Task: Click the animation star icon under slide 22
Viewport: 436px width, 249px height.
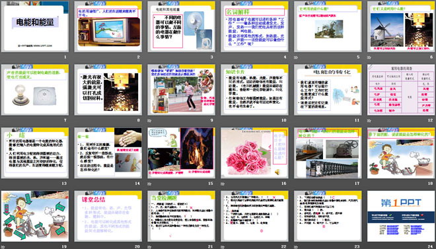Action: point(223,247)
